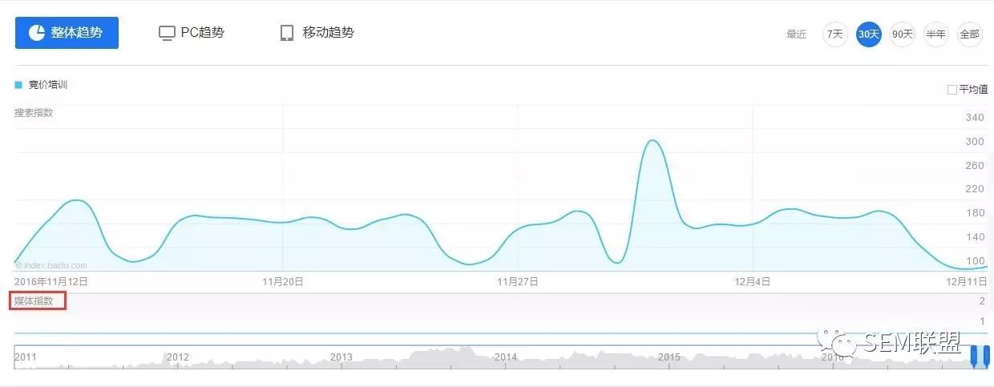Click 2012 on the bottom timeline
Image resolution: width=994 pixels, height=387 pixels.
click(x=178, y=357)
